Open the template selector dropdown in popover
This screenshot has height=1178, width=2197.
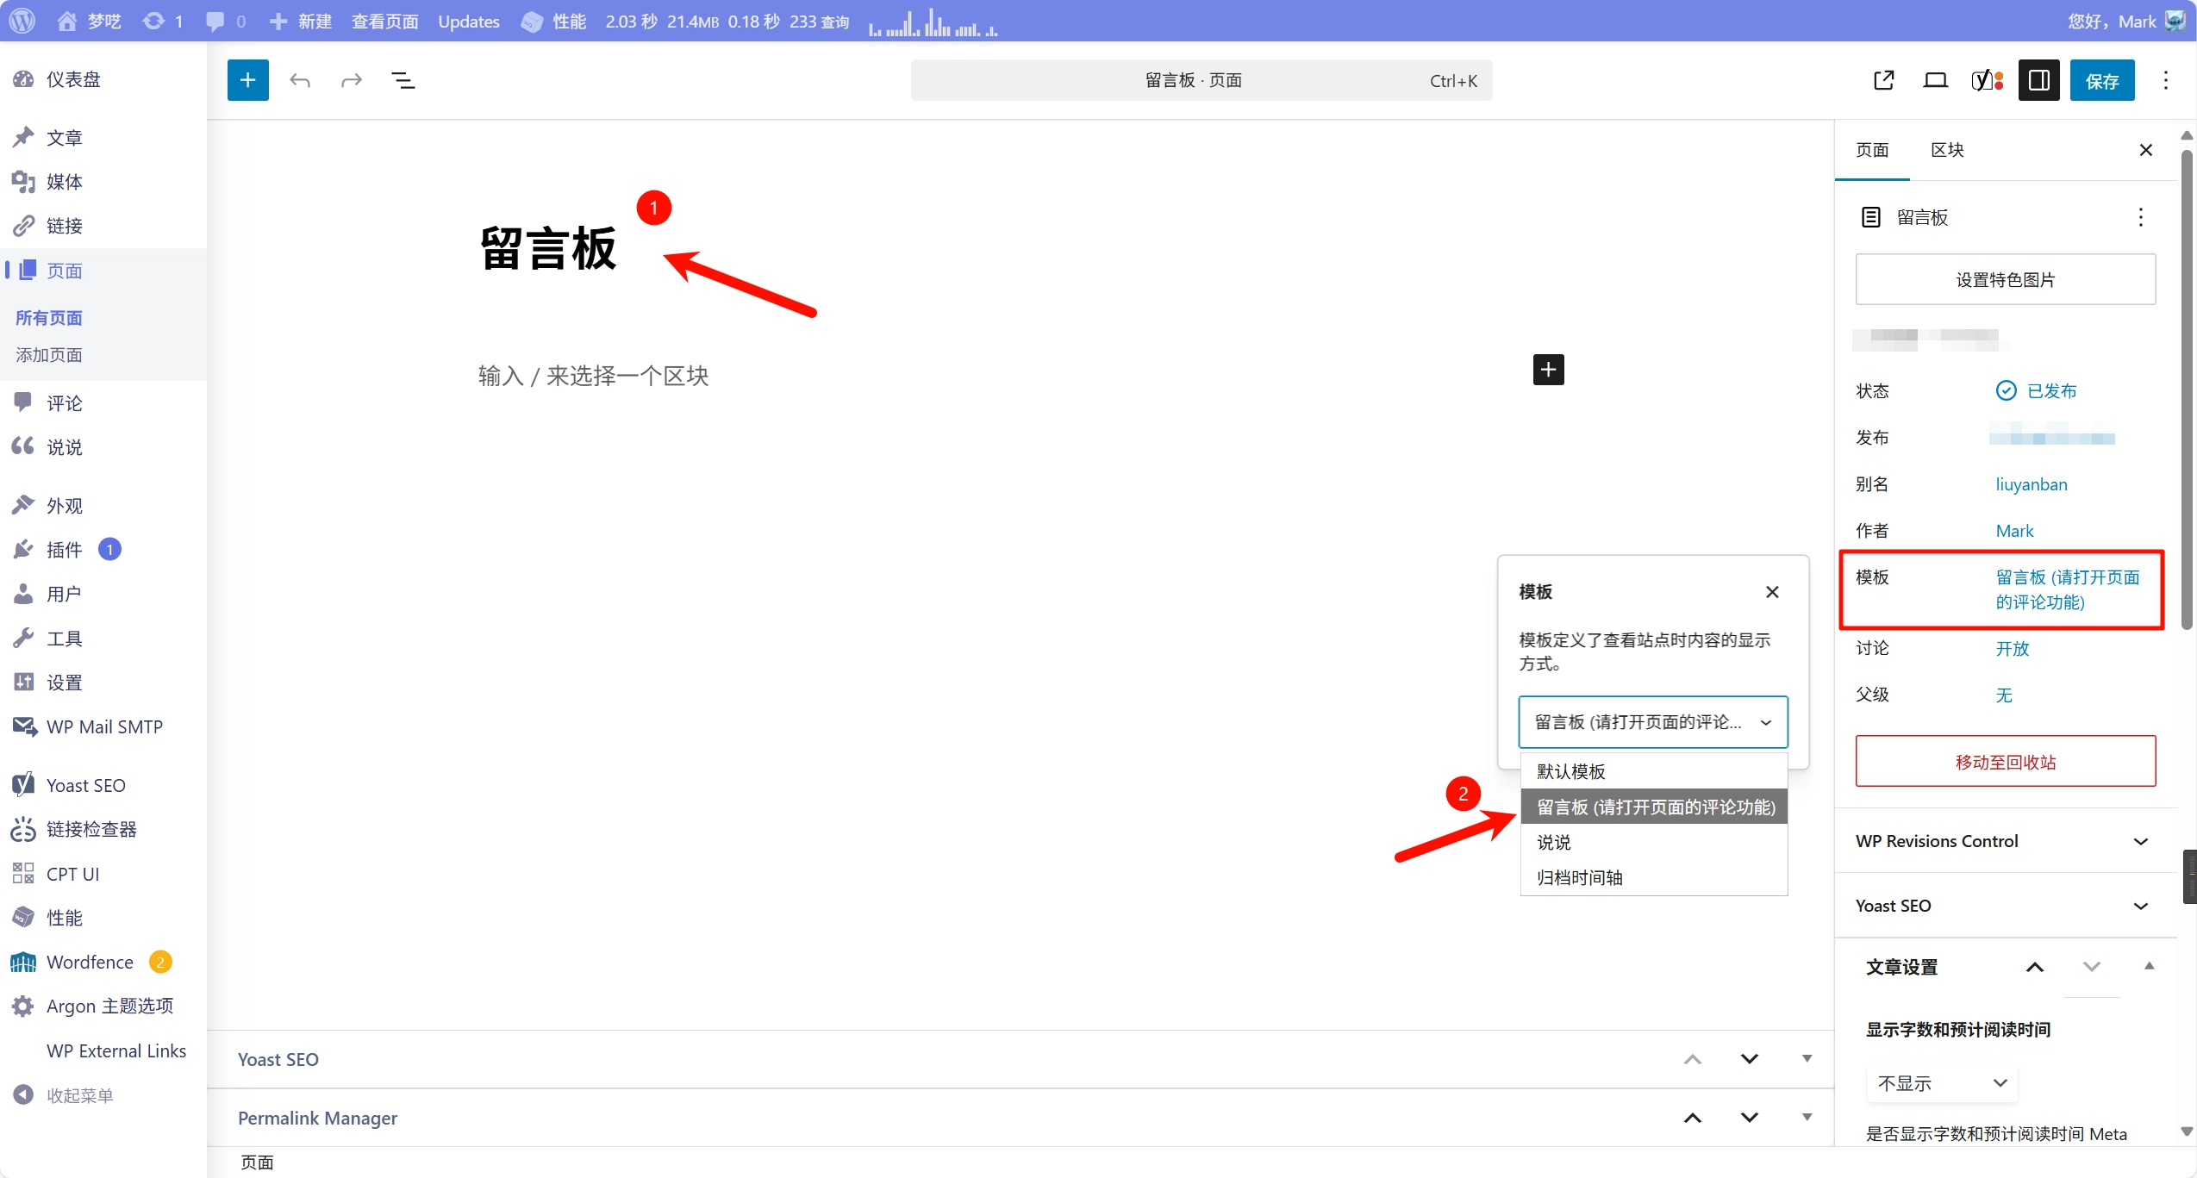[x=1652, y=722]
